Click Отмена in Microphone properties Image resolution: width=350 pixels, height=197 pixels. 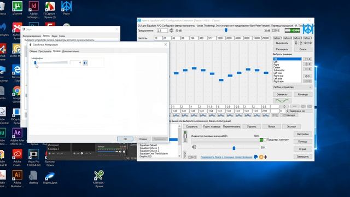click(x=143, y=139)
